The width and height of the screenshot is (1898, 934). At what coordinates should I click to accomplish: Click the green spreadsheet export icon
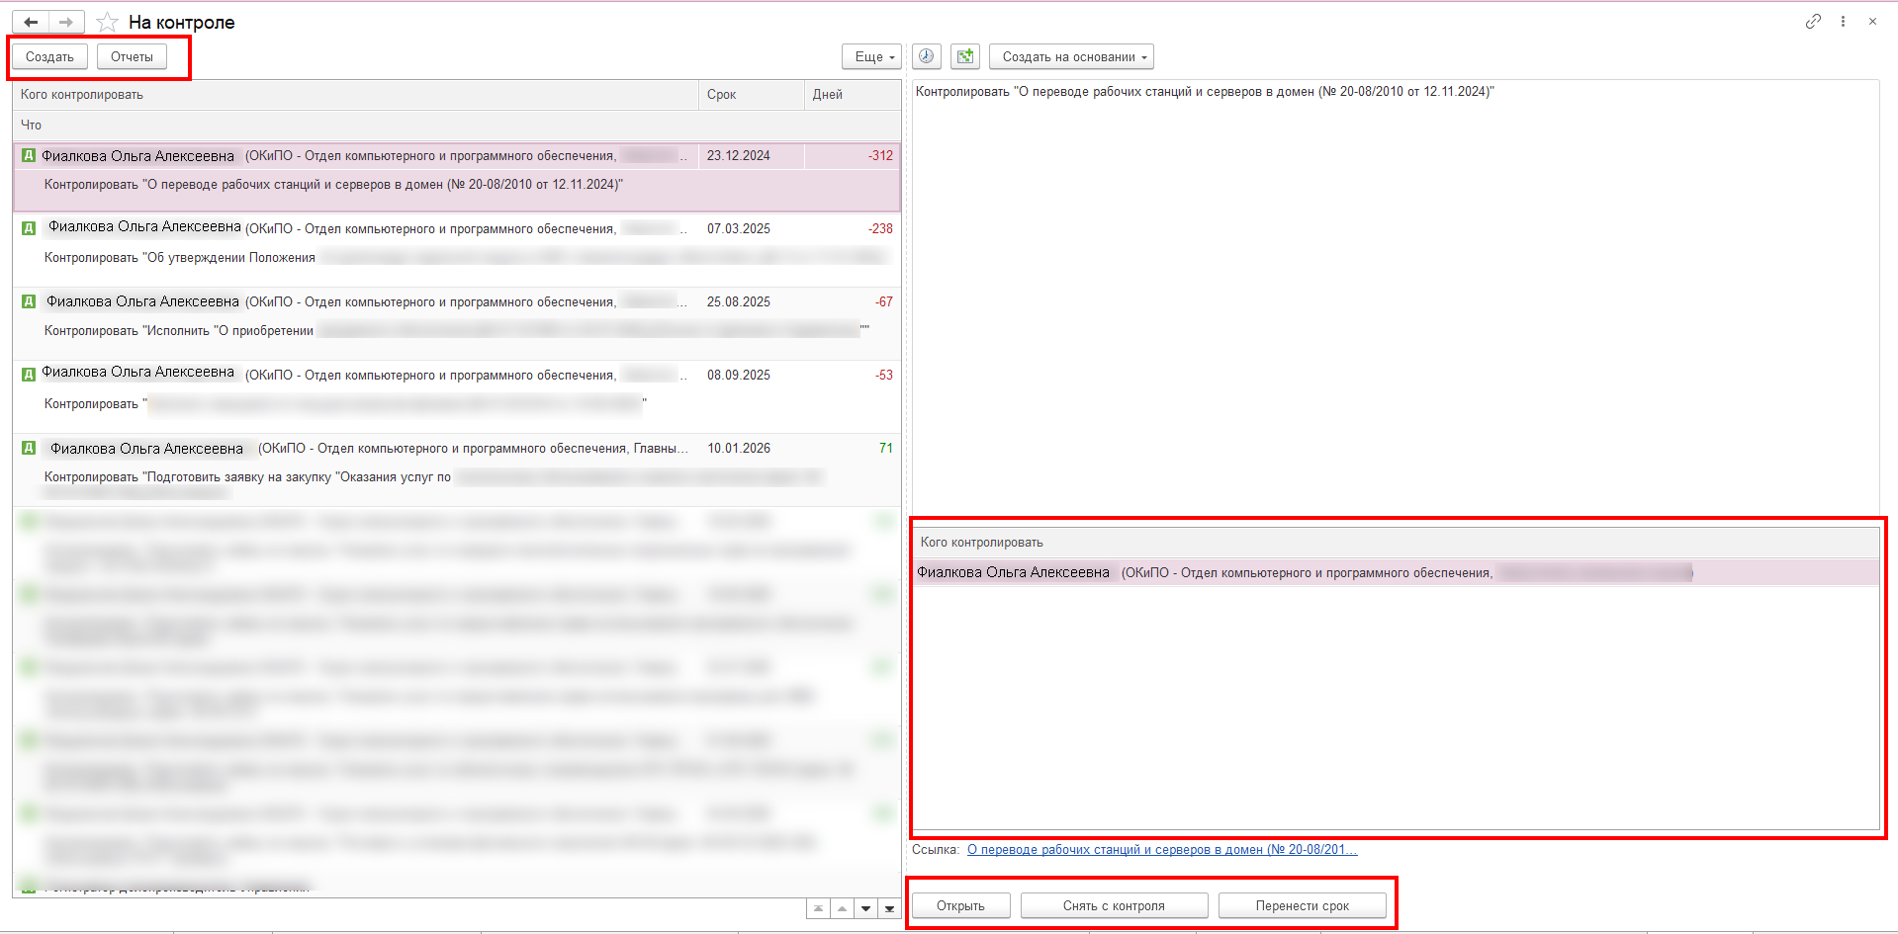click(x=964, y=56)
